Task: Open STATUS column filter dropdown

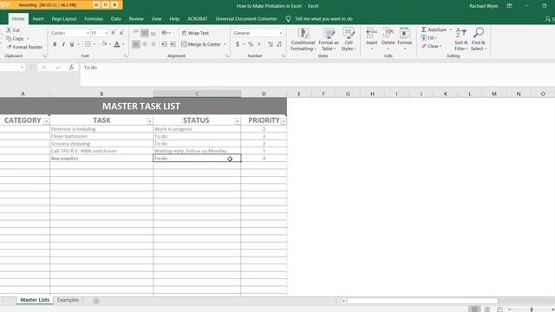Action: pos(237,121)
